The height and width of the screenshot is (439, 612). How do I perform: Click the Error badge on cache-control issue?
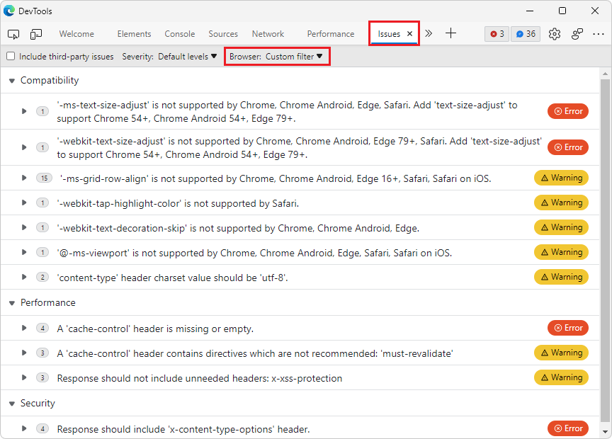click(x=567, y=328)
